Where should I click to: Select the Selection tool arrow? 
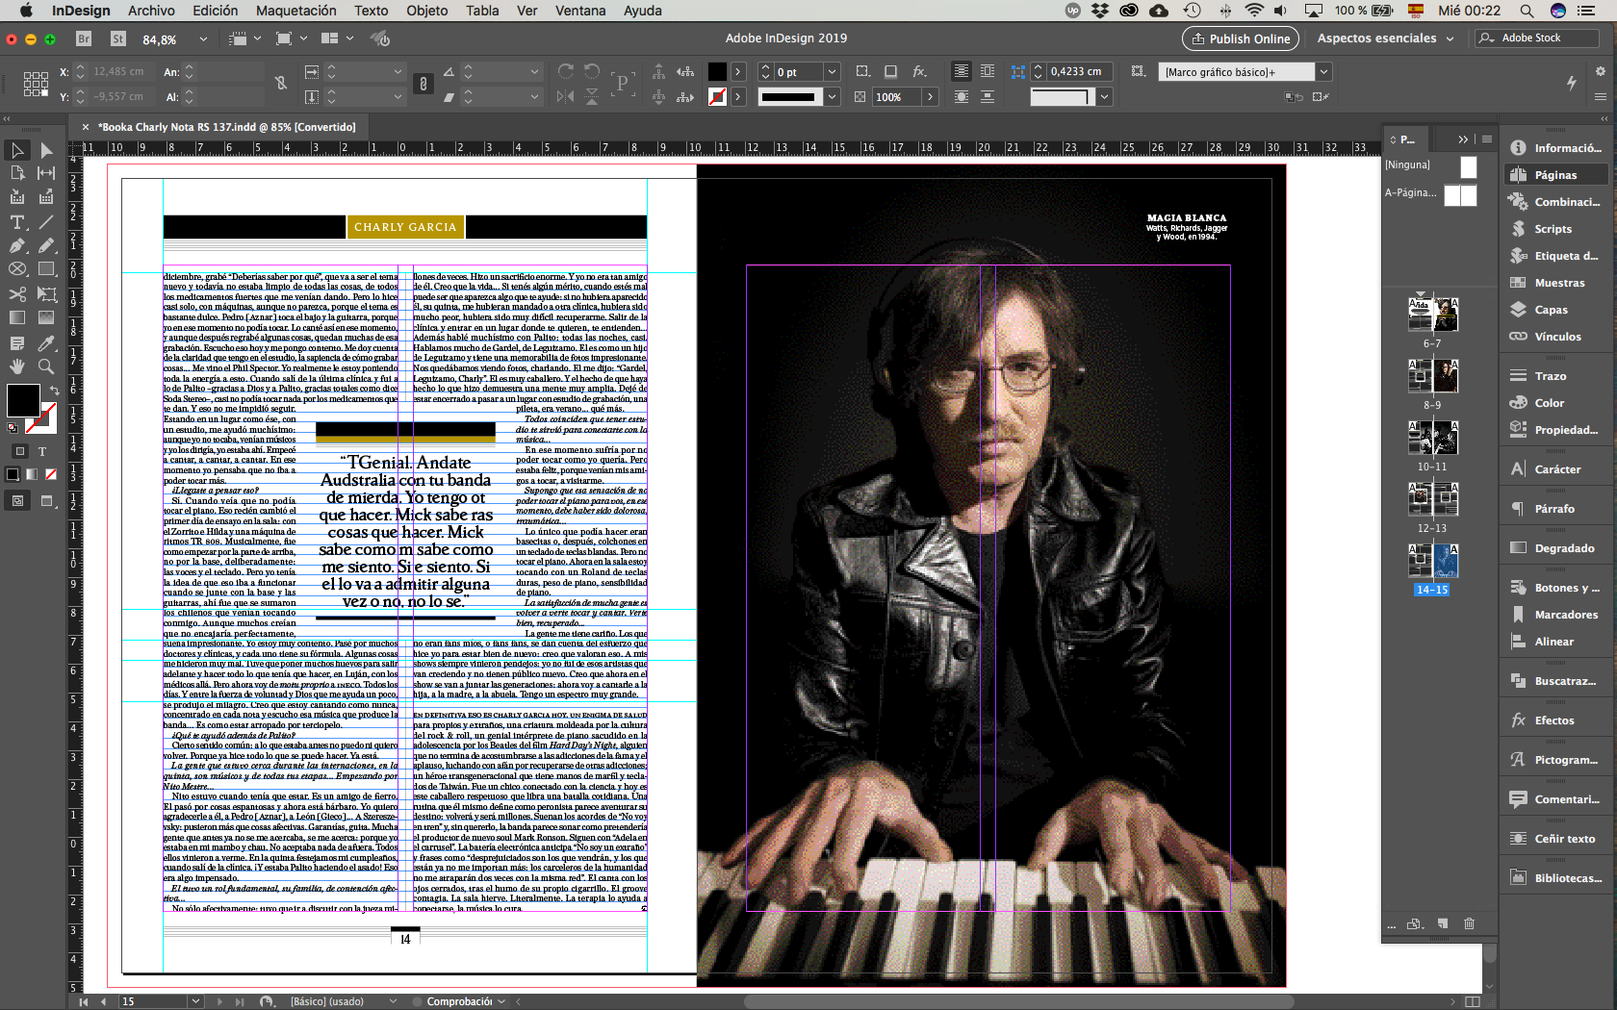coord(17,150)
